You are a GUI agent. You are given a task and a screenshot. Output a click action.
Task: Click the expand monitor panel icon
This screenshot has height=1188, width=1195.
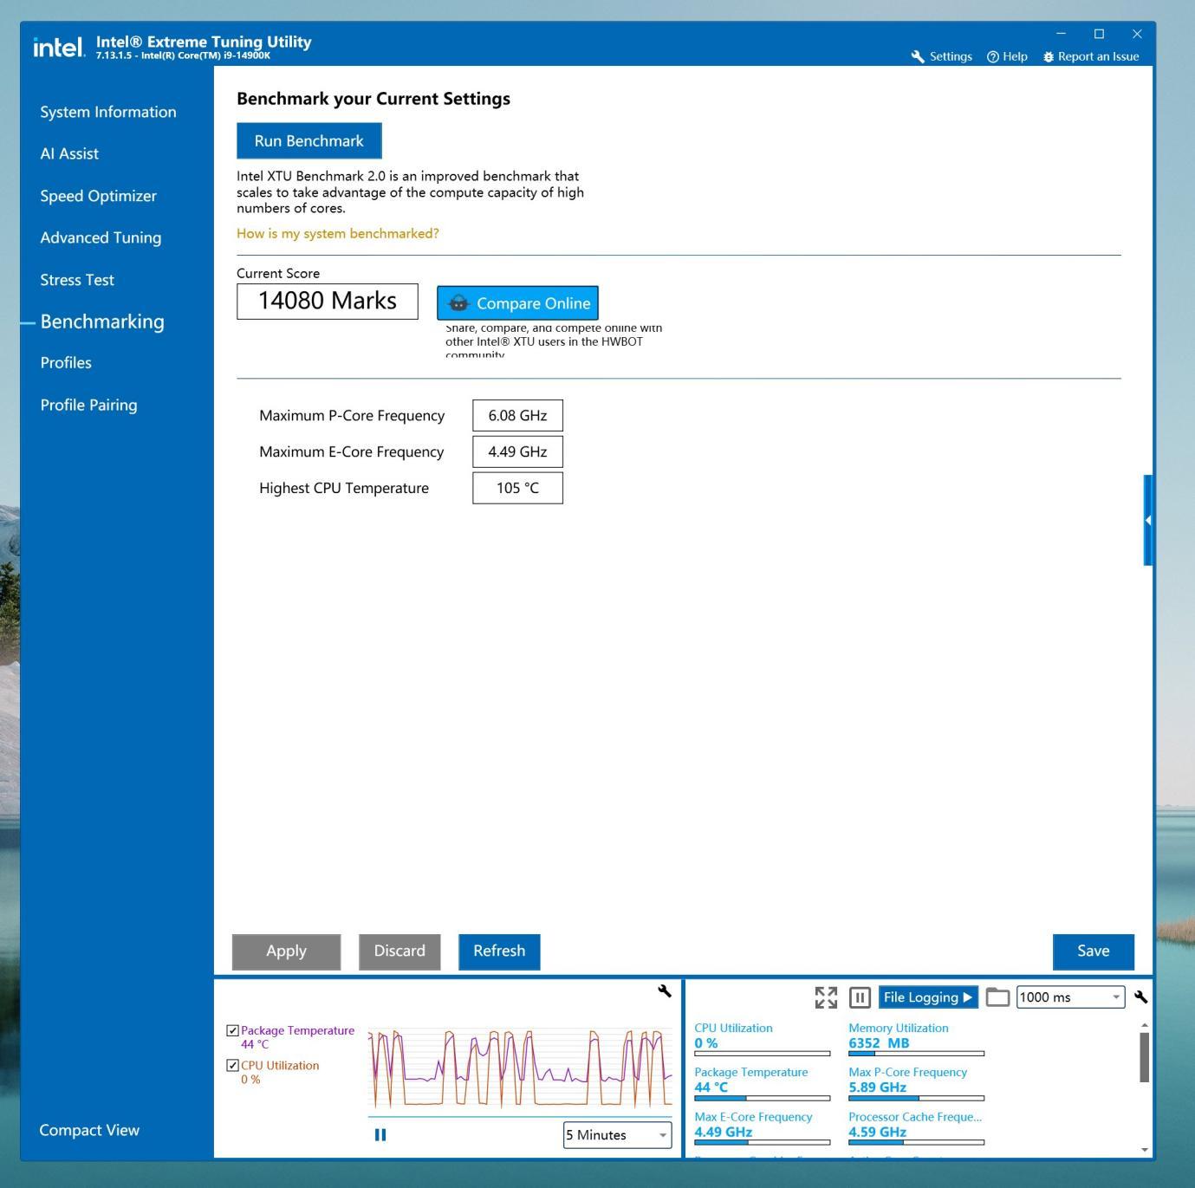tap(826, 997)
